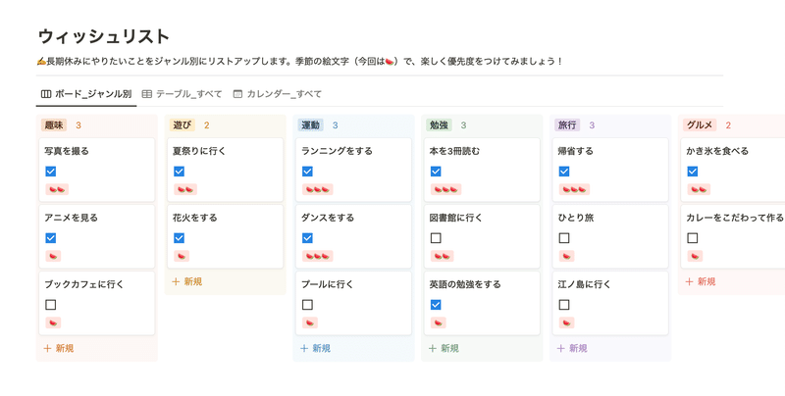
Task: Click the 趣味 column tag
Action: (54, 125)
